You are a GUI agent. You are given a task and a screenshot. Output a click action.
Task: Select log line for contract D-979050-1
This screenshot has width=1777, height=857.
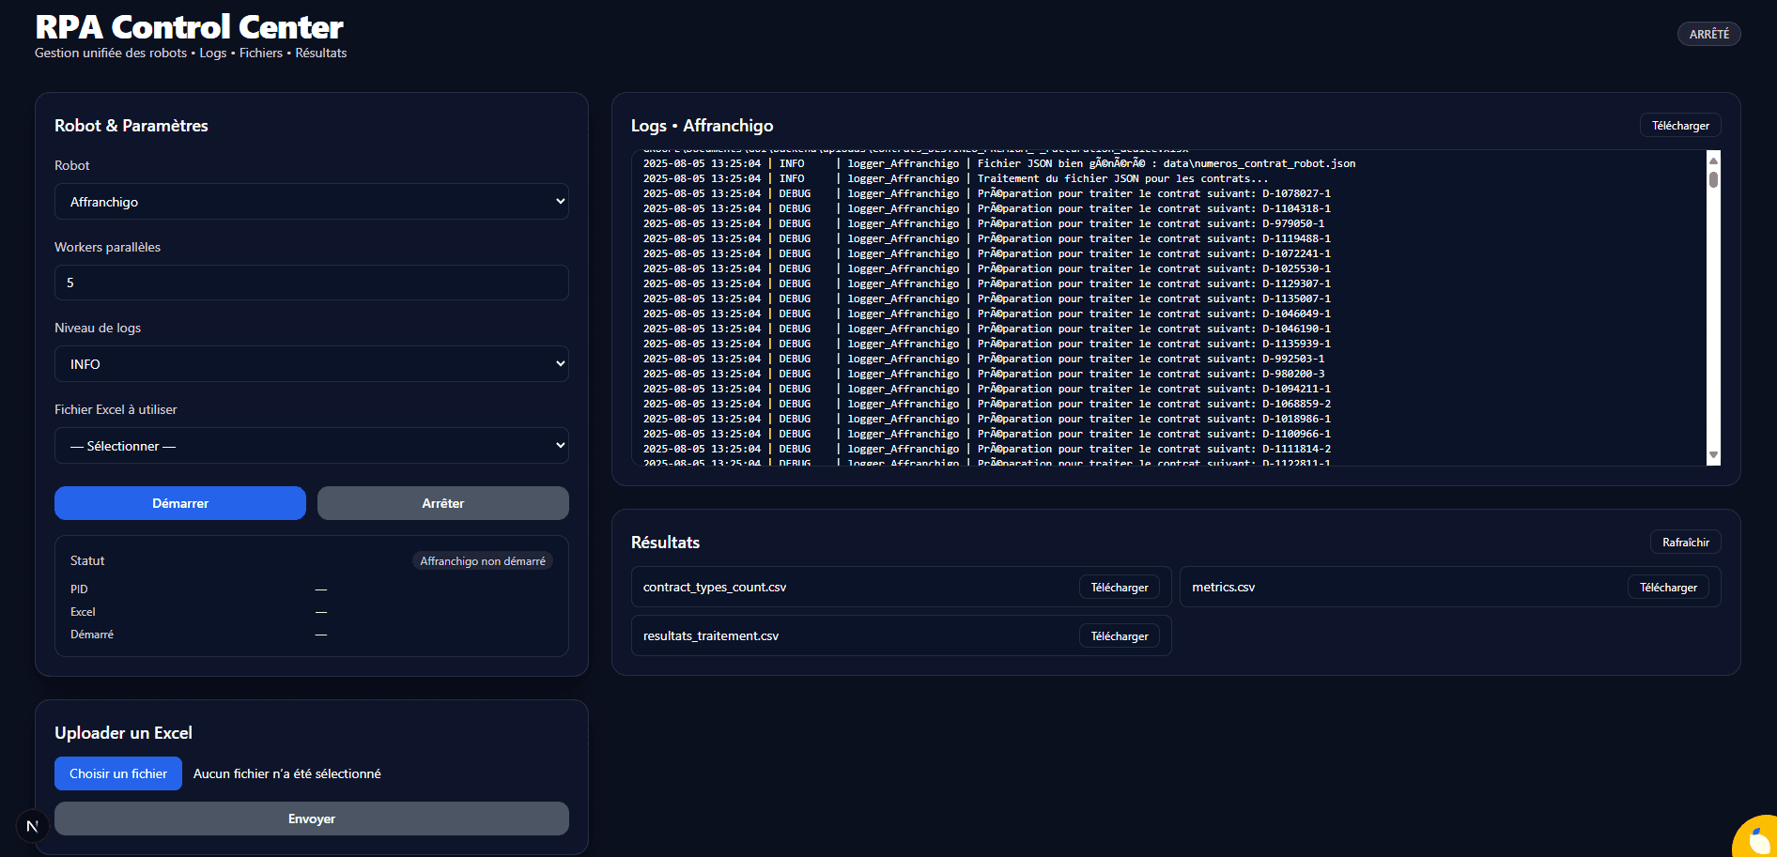pos(984,223)
